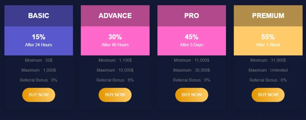Select the 30% After 48 Hours panel
The width and height of the screenshot is (306, 120).
(115, 41)
